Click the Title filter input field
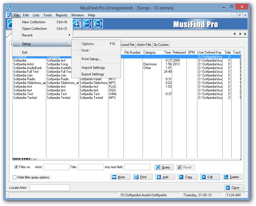Image resolution: width=256 pixels, height=206 pixels. [x=91, y=167]
